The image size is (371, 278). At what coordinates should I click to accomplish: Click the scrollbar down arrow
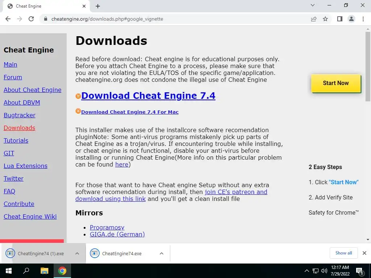tap(368, 240)
